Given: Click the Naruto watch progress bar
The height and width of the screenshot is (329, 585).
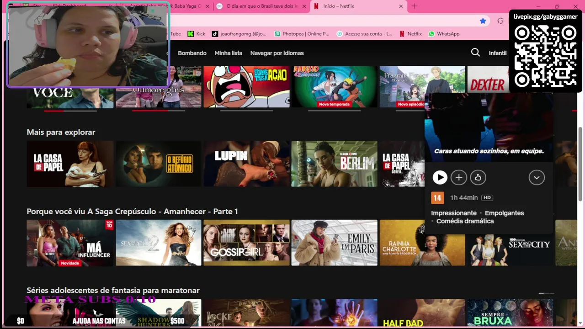Looking at the screenshot, I should [x=335, y=111].
